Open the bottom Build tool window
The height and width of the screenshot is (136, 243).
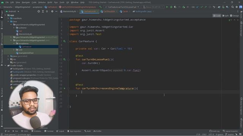click(x=88, y=131)
